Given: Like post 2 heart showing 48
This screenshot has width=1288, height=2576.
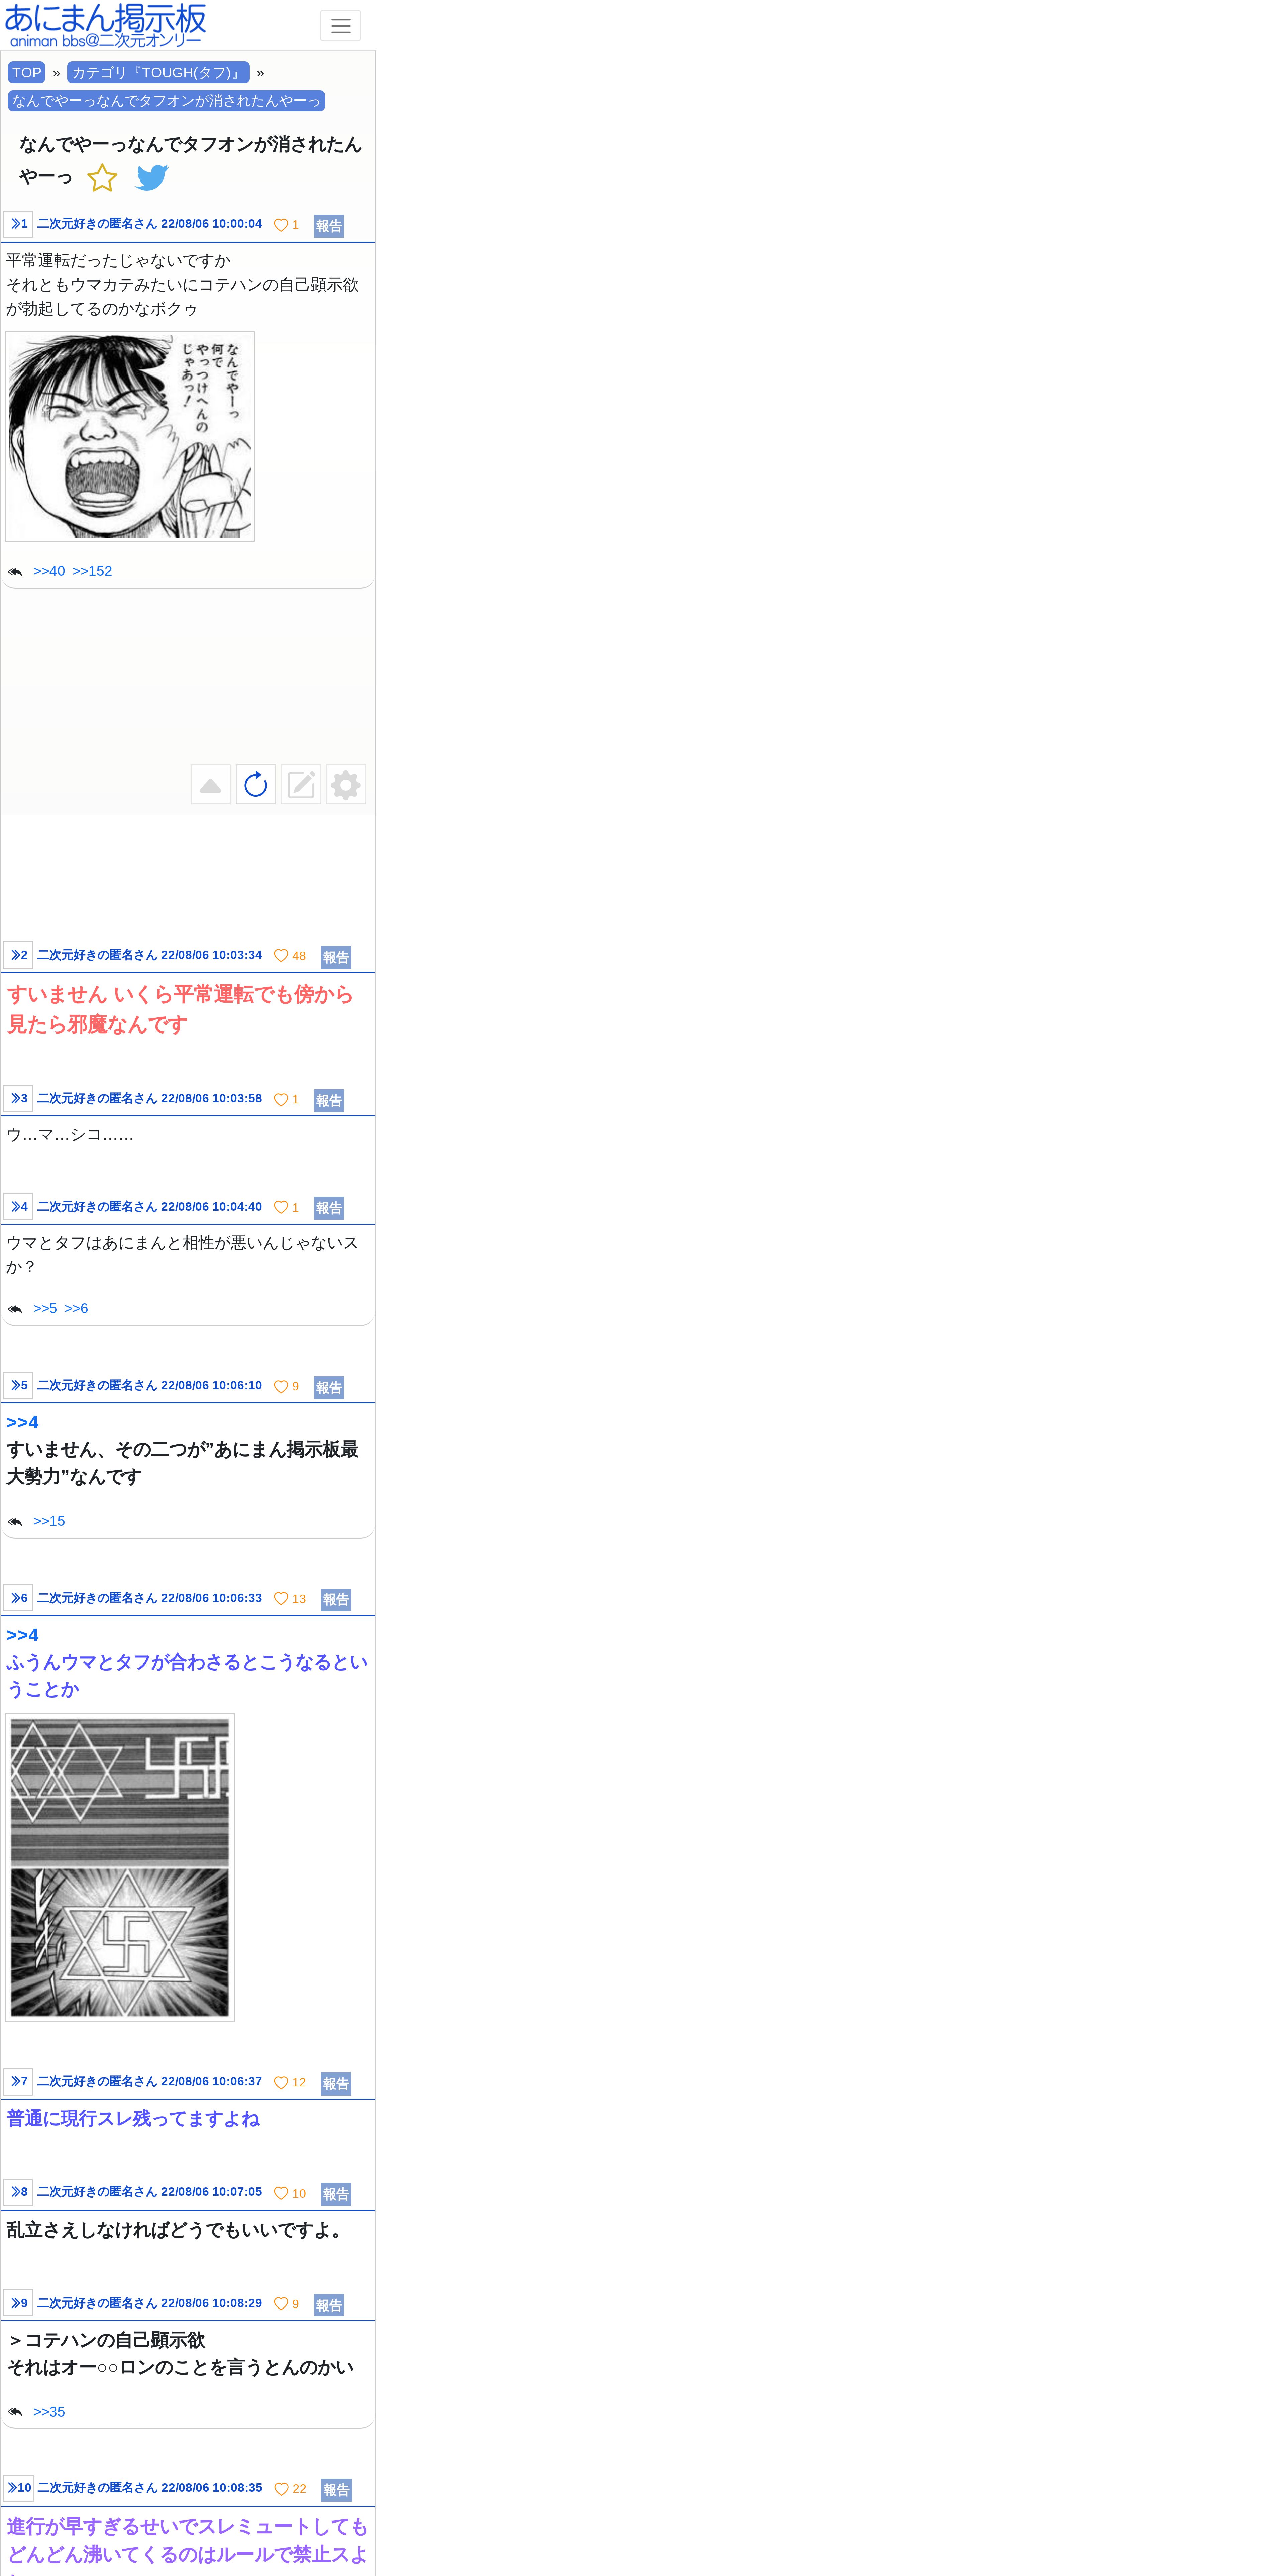Looking at the screenshot, I should coord(281,956).
